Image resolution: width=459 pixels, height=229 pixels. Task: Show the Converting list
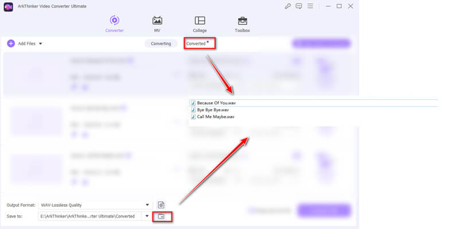pos(161,44)
